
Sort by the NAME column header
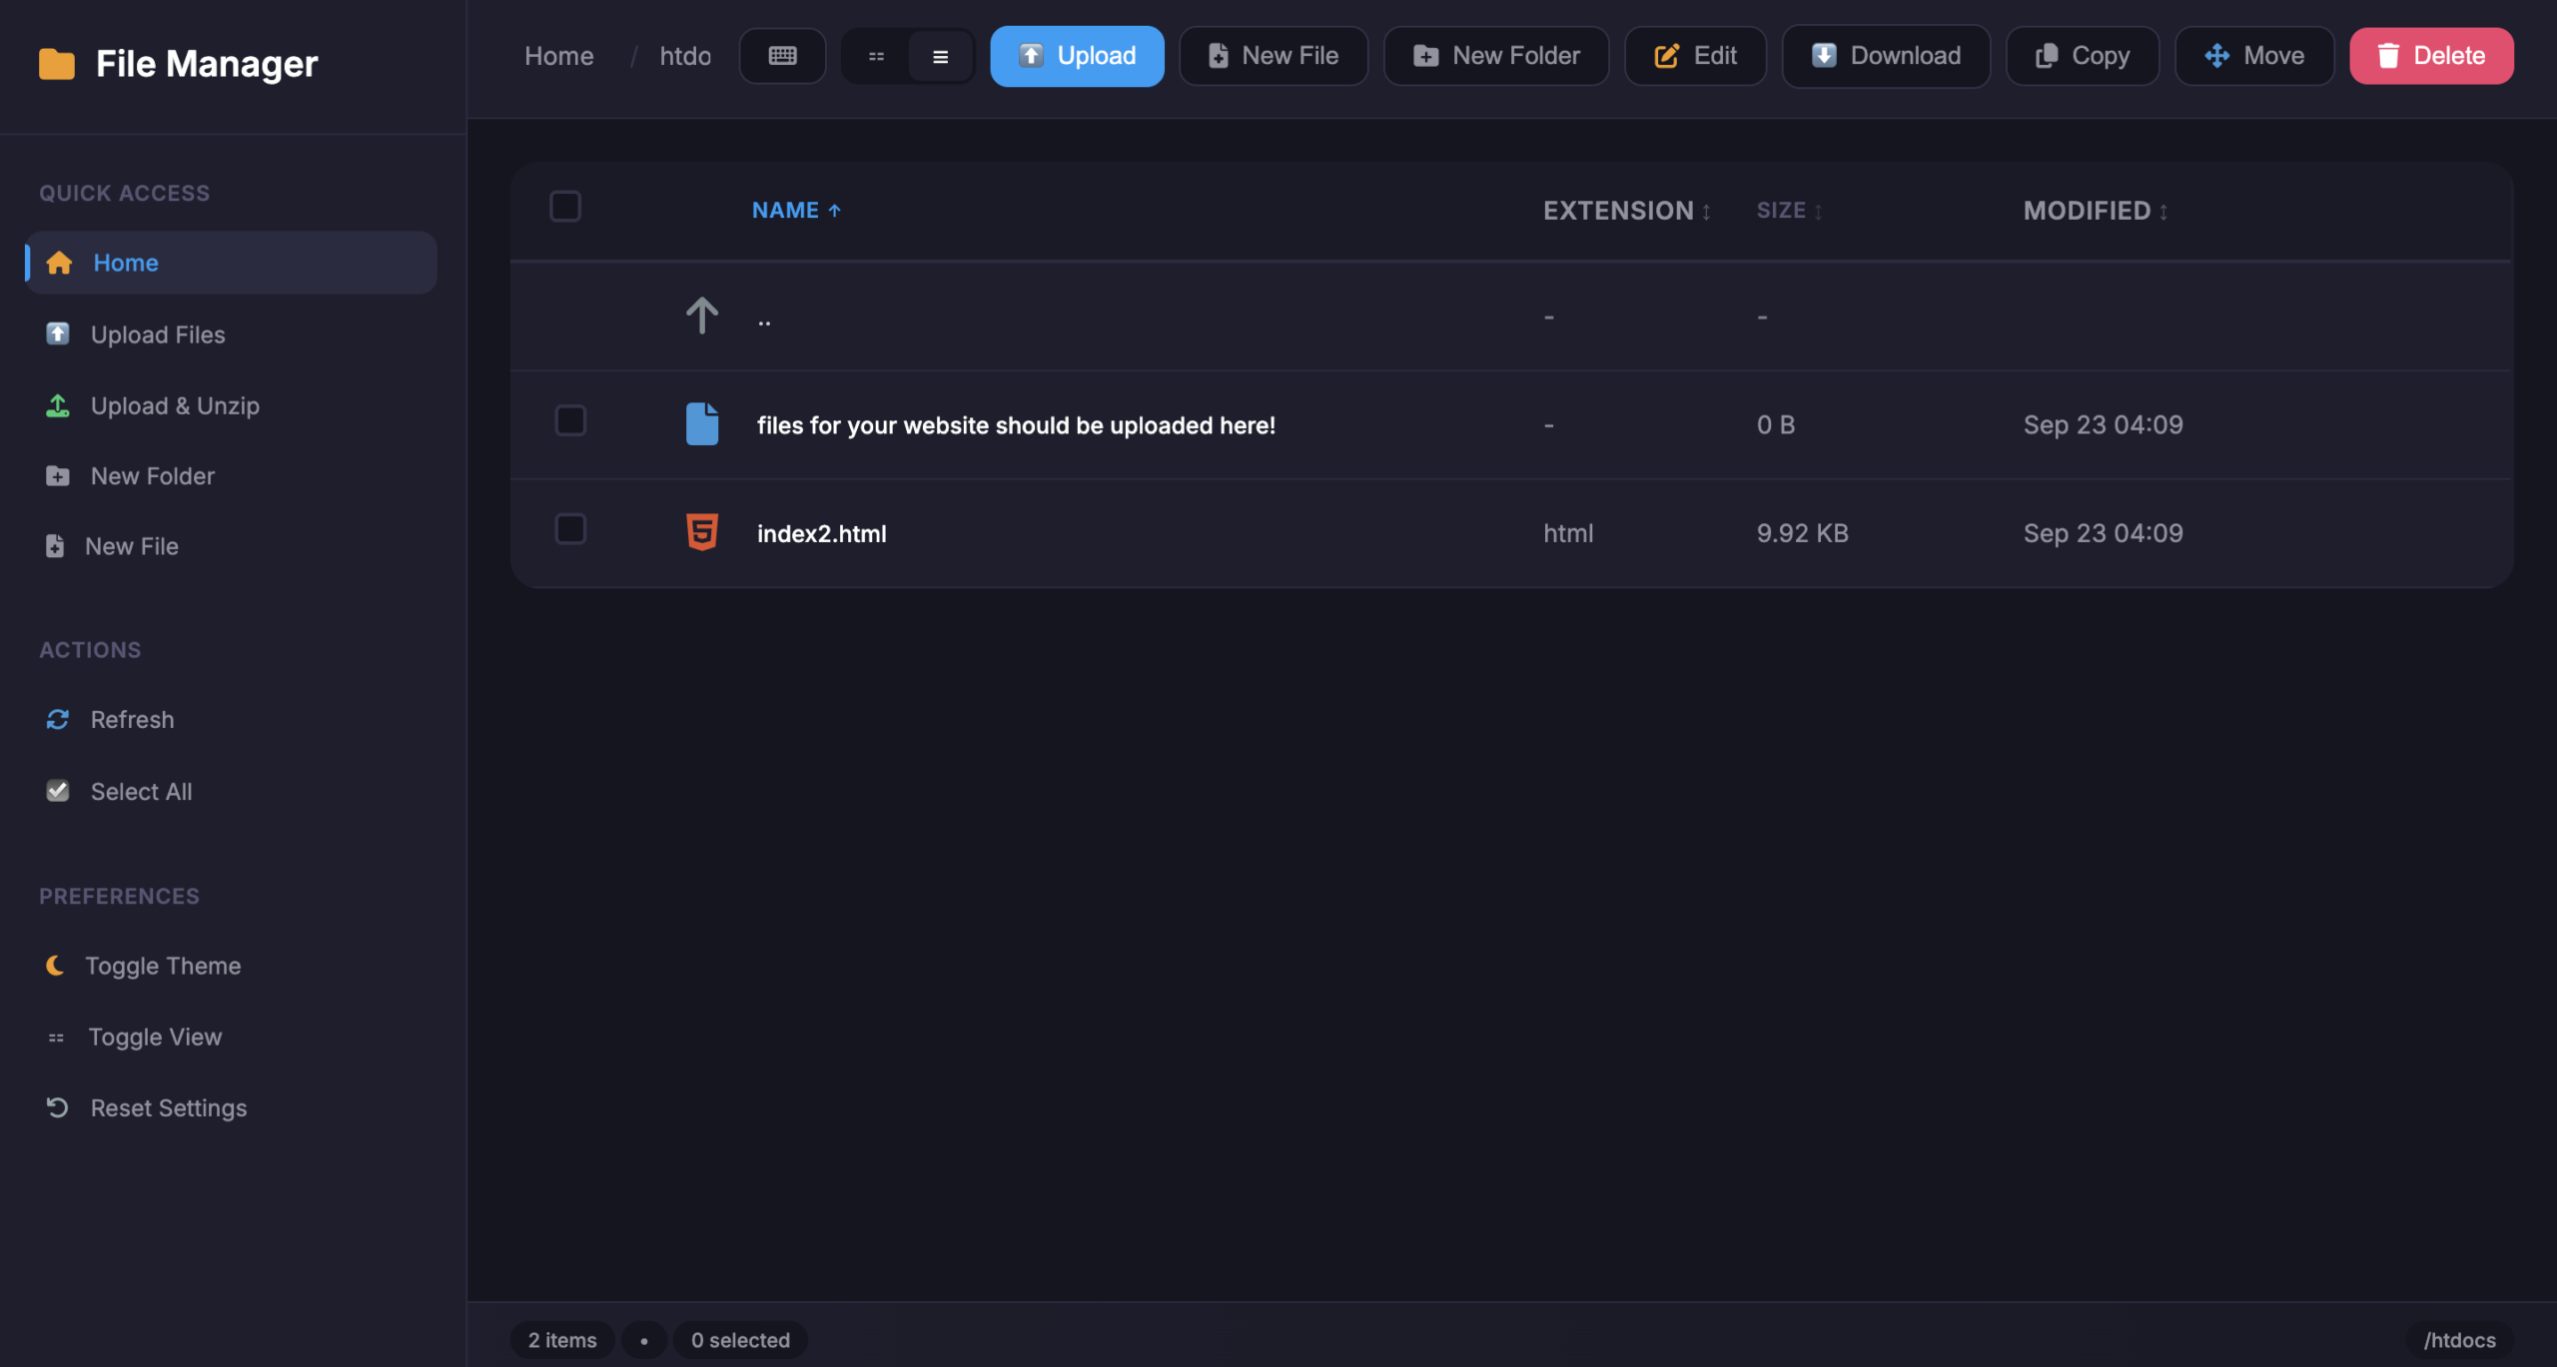tap(796, 211)
